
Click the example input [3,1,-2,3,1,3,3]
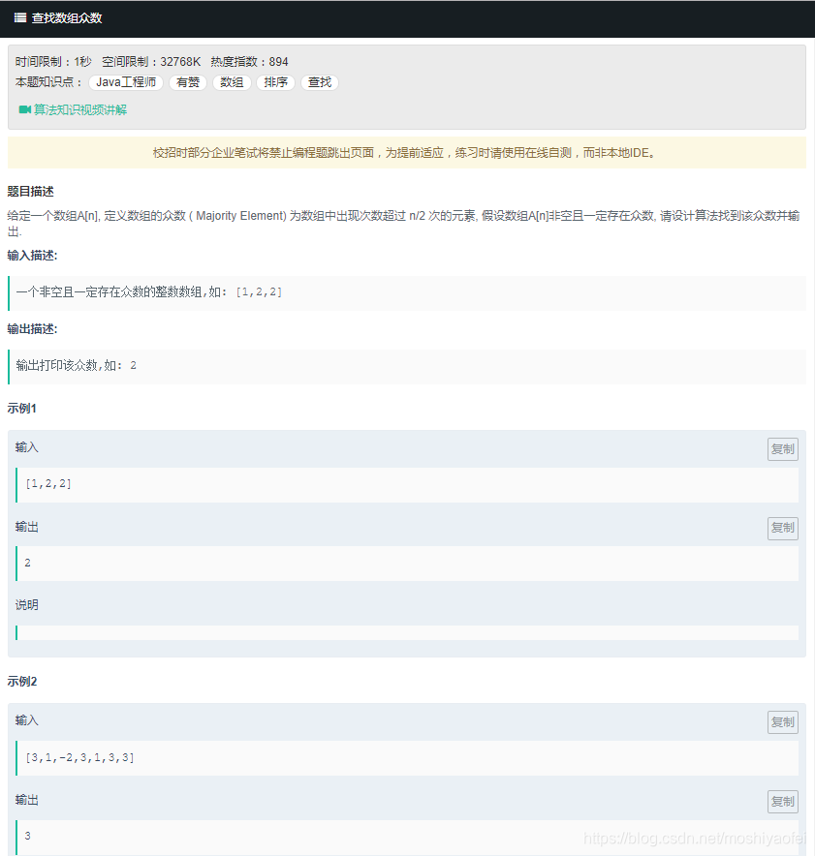click(x=79, y=758)
